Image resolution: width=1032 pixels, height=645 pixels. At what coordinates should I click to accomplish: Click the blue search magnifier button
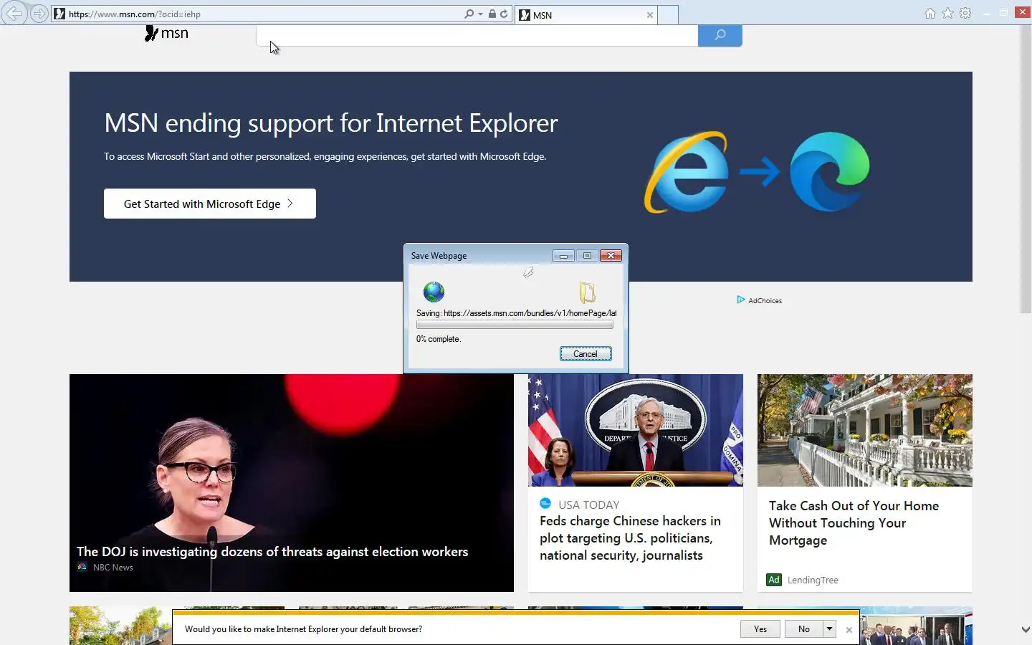pos(720,35)
